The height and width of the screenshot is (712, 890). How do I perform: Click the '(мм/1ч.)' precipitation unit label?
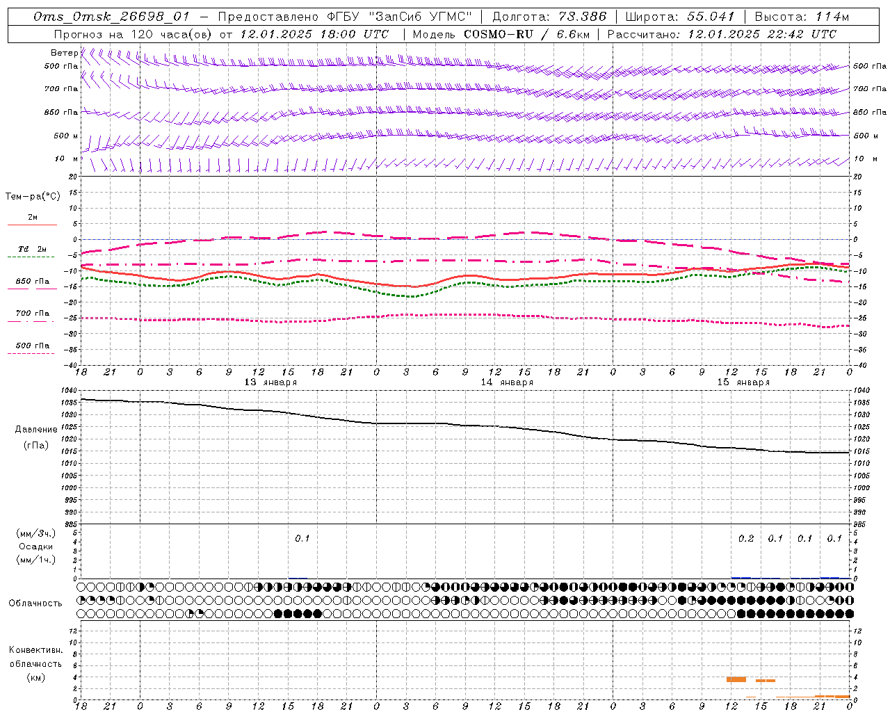tap(36, 560)
